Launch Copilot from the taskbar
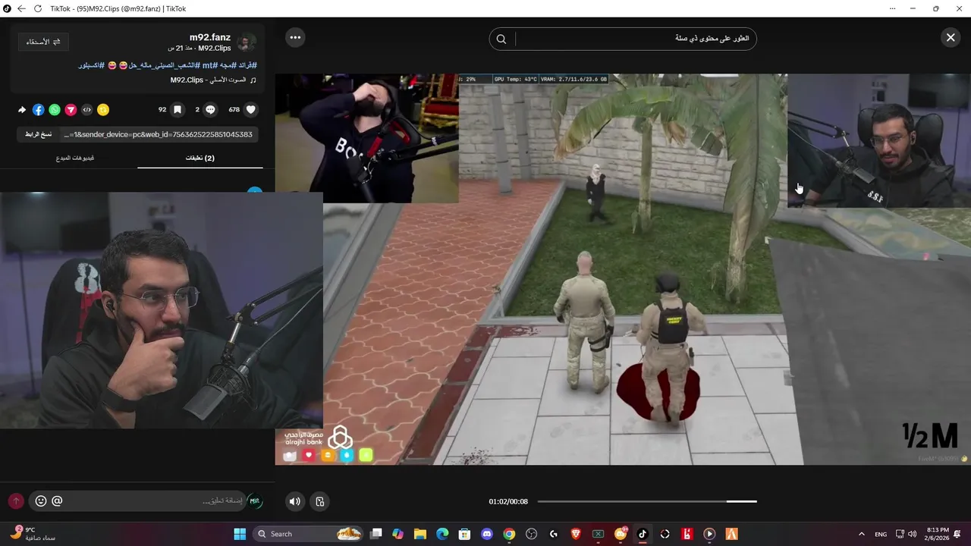The height and width of the screenshot is (546, 971). coord(398,534)
